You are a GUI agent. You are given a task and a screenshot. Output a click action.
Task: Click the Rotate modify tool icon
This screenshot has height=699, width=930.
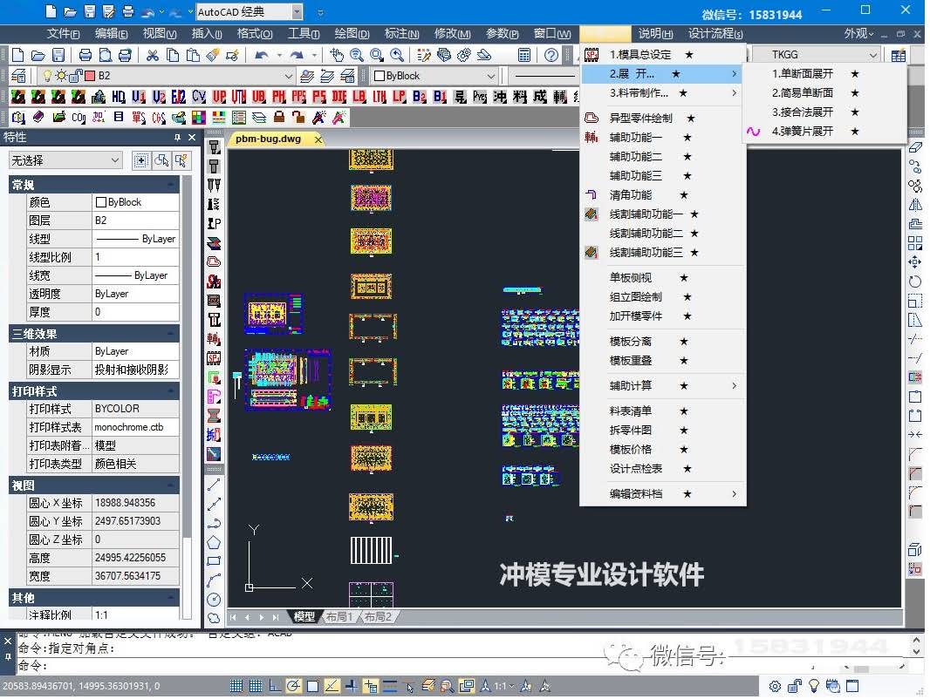[915, 282]
